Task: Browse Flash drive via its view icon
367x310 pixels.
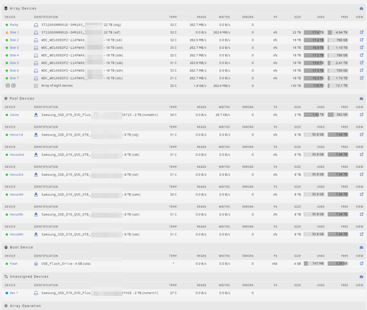Action: [x=362, y=263]
